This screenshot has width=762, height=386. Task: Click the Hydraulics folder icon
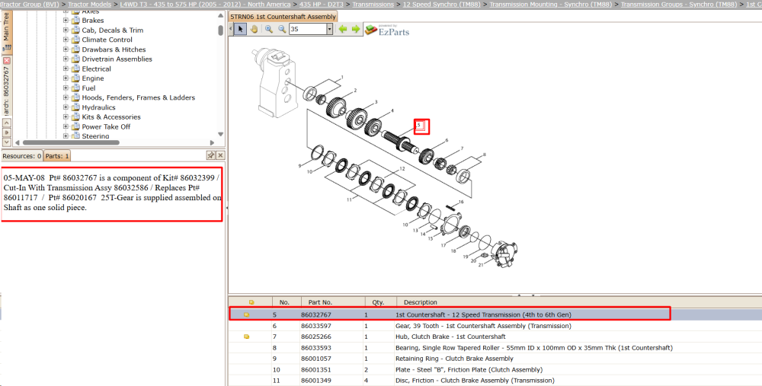click(75, 107)
